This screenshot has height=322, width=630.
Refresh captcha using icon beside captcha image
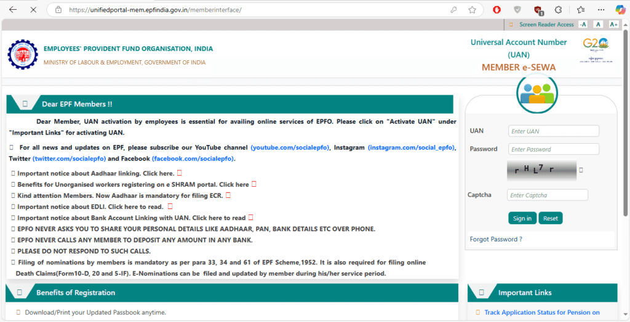(581, 170)
